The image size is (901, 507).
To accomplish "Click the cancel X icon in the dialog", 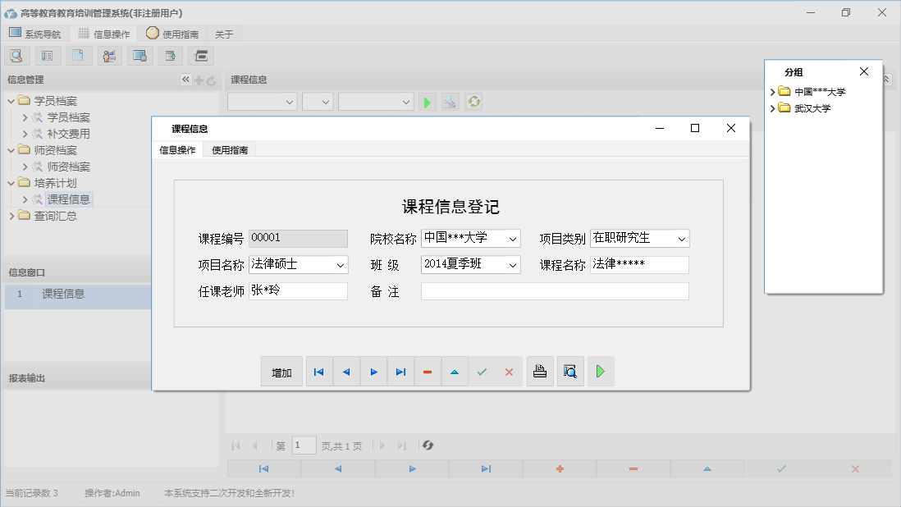I will click(x=509, y=371).
